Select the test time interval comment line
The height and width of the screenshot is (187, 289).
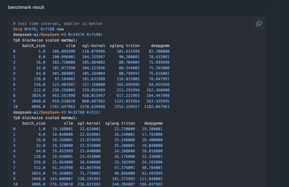[x=58, y=23]
